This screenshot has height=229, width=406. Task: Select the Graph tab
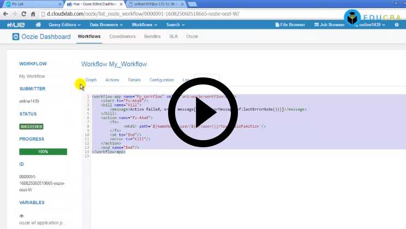tap(91, 80)
